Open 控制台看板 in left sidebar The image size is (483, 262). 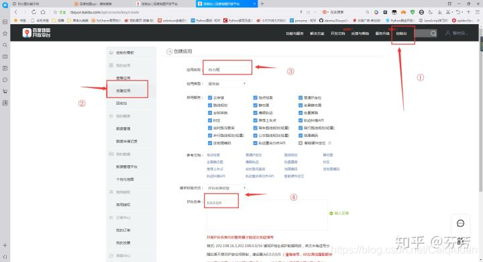coord(125,53)
